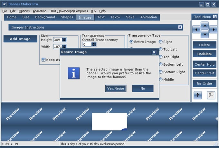Image resolution: width=219 pixels, height=148 pixels.
Task: Select Middle transparency type
Action: [161, 79]
